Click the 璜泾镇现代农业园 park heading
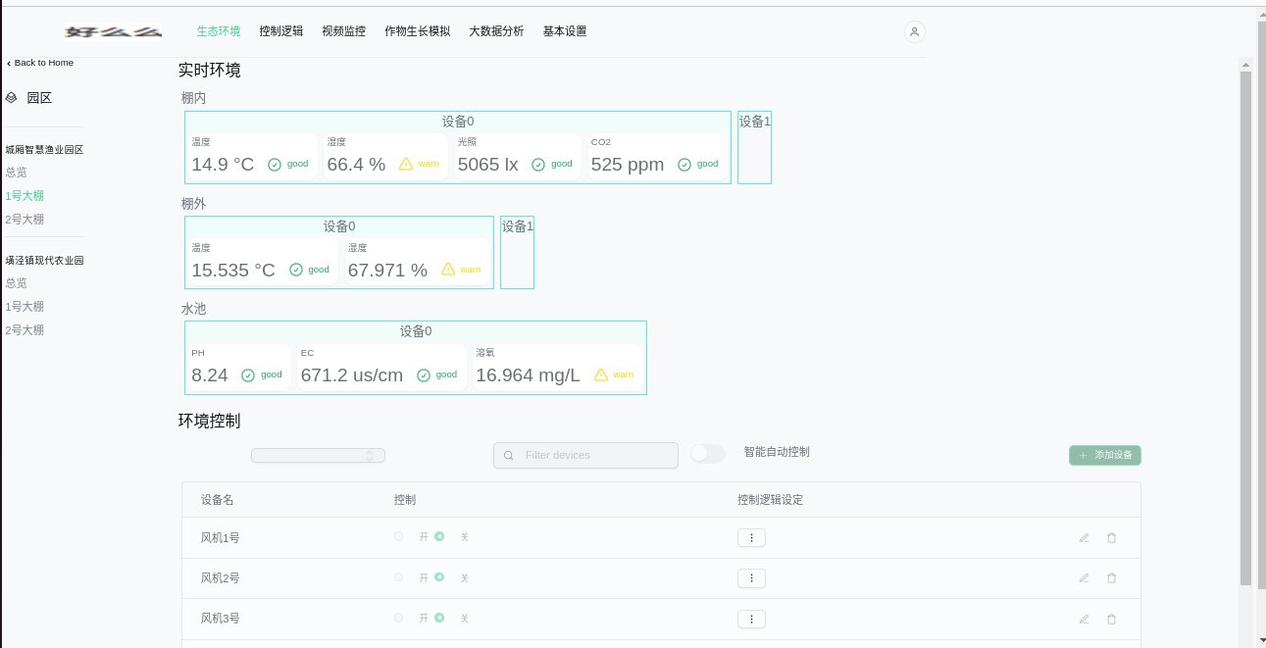The image size is (1266, 648). [x=44, y=261]
